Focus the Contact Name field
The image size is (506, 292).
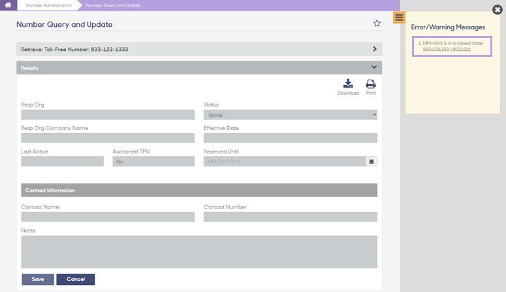[x=108, y=217]
